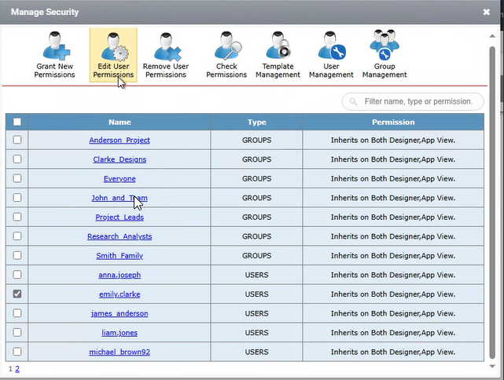Open the james_anderson user link
Image resolution: width=504 pixels, height=380 pixels.
[x=120, y=313]
